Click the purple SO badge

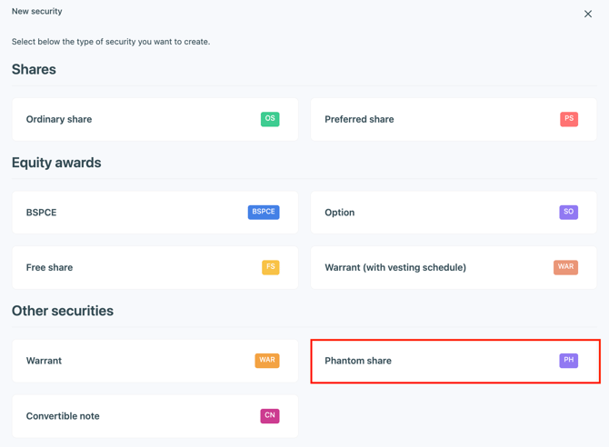pos(568,212)
